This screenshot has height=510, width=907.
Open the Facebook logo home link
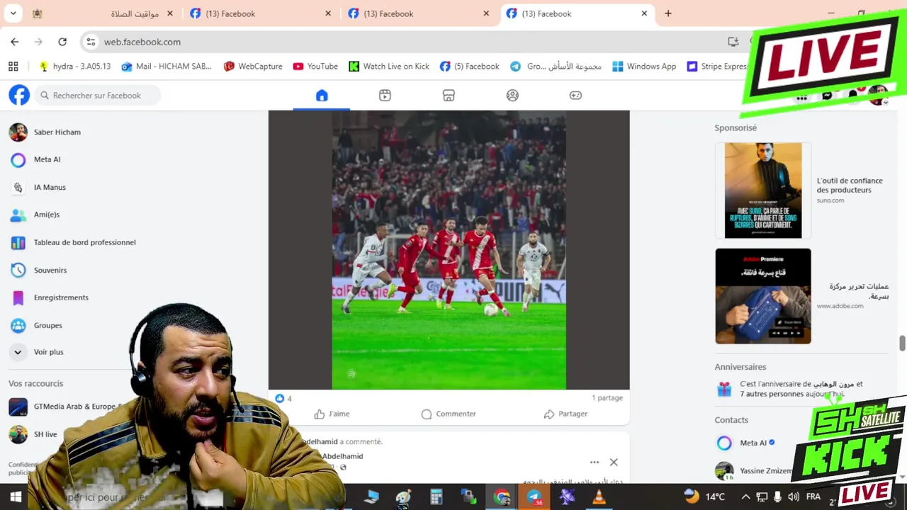tap(19, 95)
